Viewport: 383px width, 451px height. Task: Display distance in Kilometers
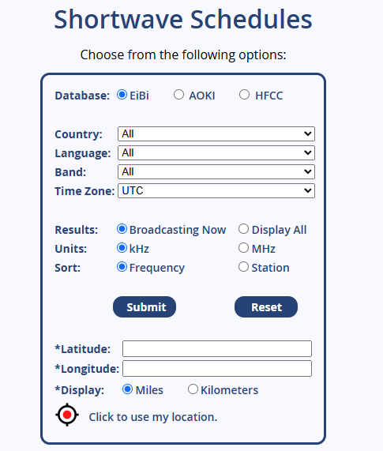(x=193, y=389)
